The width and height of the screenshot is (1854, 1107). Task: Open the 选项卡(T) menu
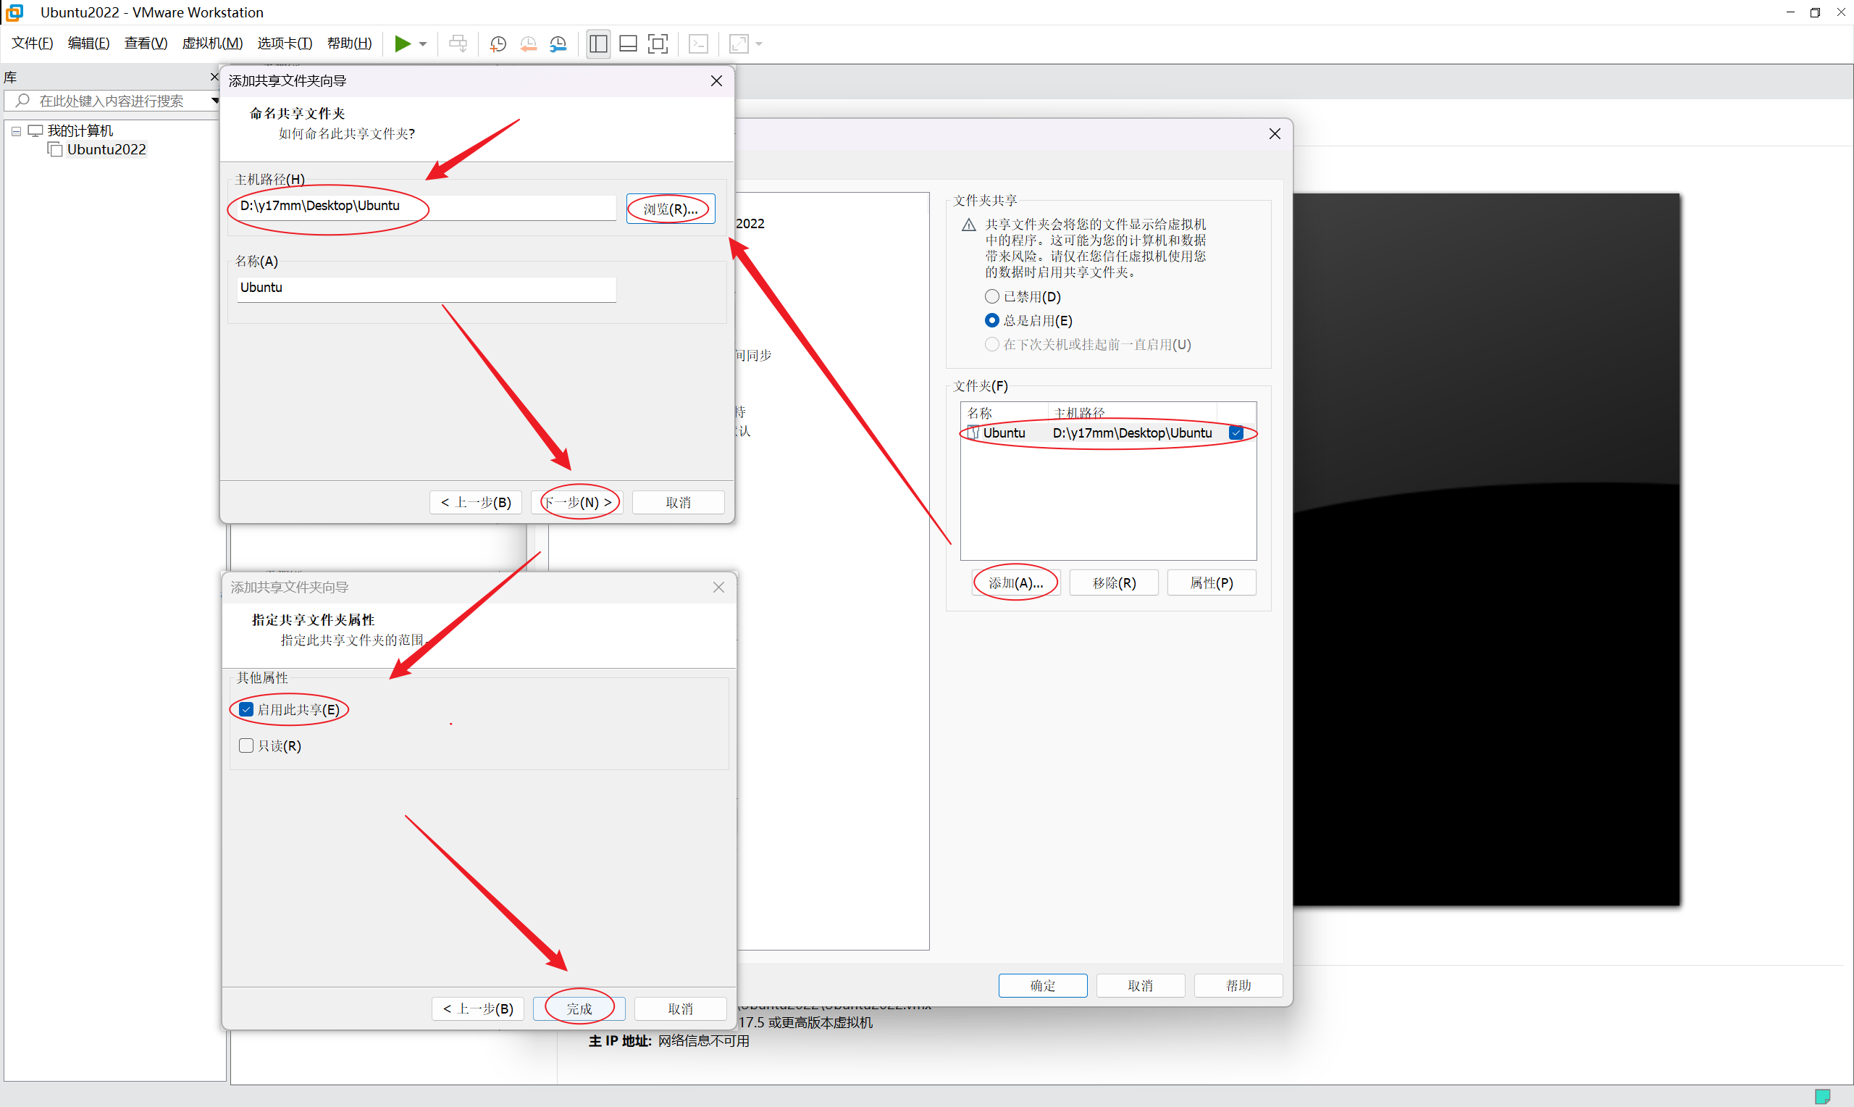284,43
